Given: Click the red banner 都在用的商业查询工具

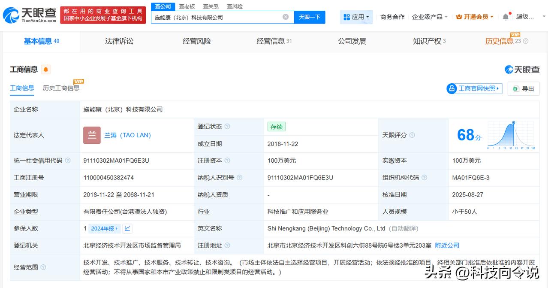Looking at the screenshot, I should 103,15.
